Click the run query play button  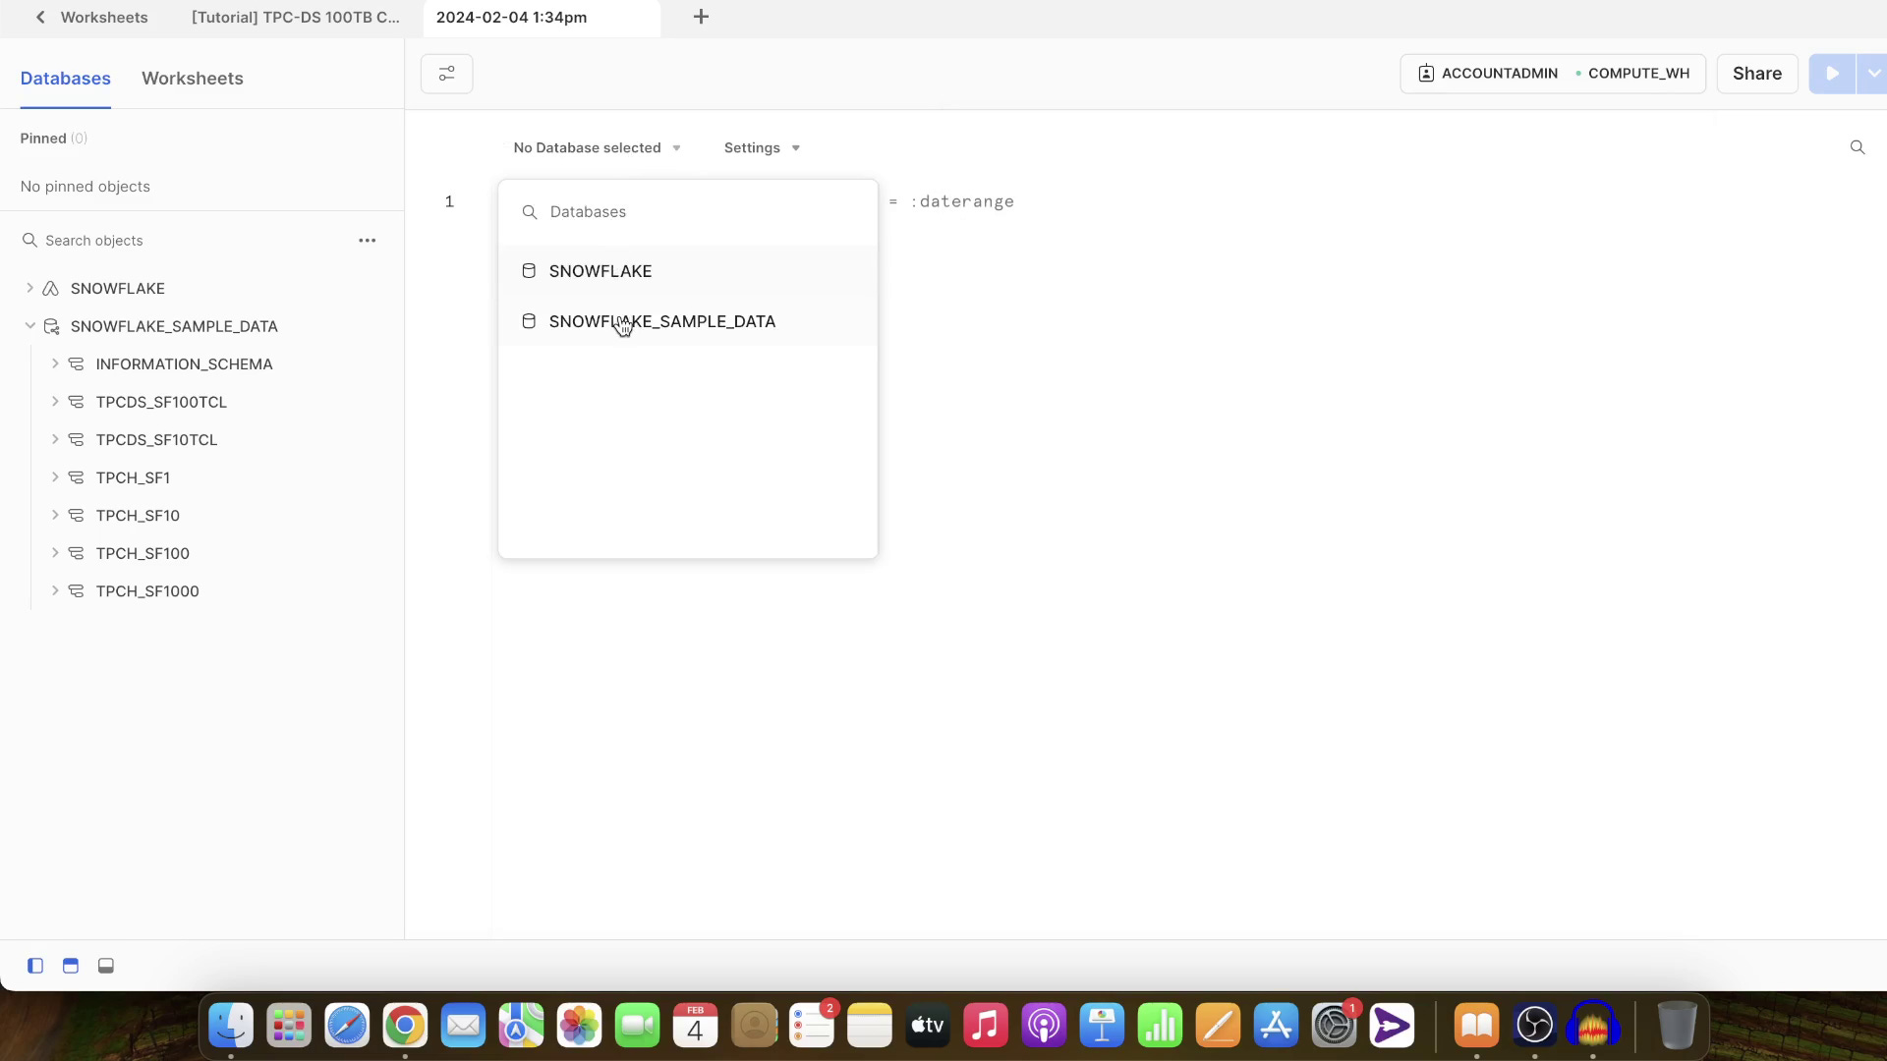point(1832,74)
